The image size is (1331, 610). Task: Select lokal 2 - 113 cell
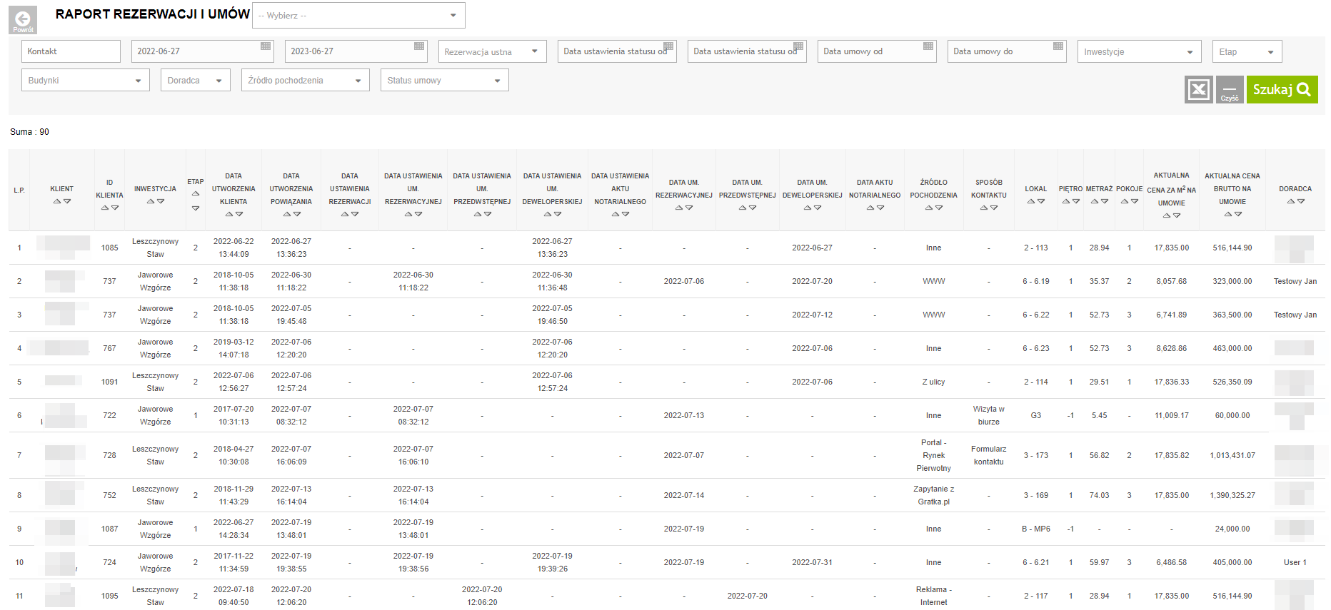(1035, 248)
